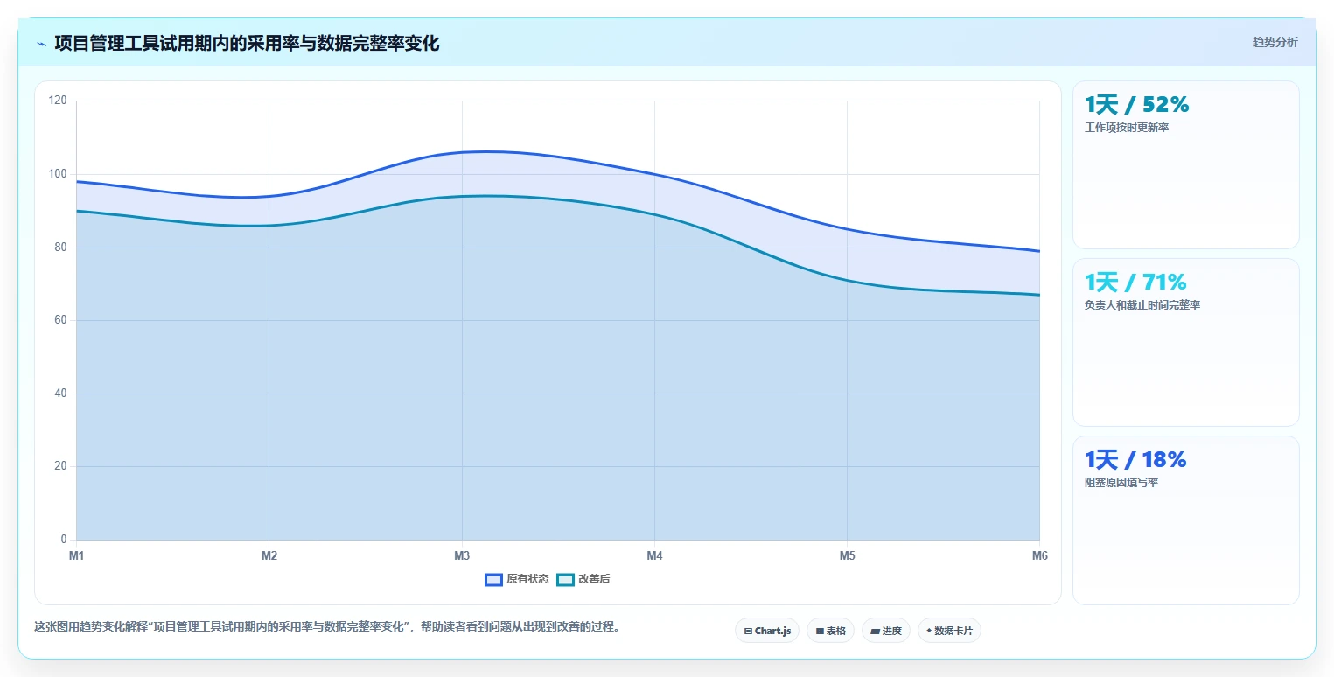Click the 1天 / 52% value
This screenshot has height=677, width=1334.
pos(1136,105)
